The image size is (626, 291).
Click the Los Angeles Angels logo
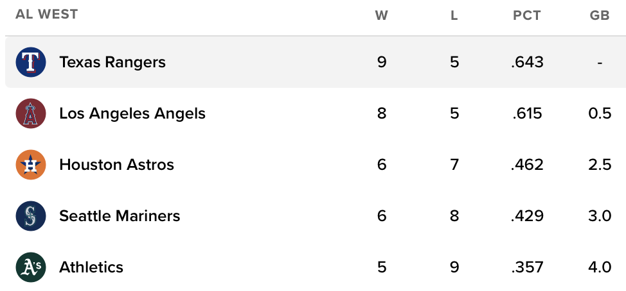click(31, 113)
